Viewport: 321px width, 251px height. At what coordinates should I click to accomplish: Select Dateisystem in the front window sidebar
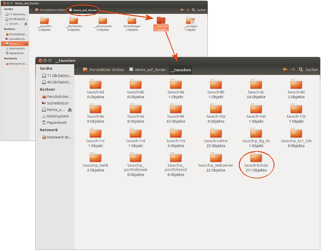(57, 116)
